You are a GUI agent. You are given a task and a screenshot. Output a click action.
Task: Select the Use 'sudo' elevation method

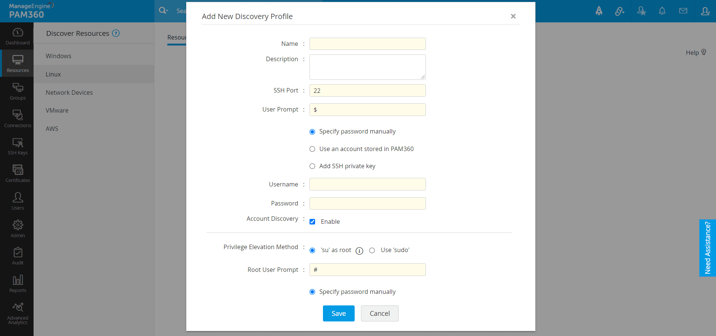click(372, 251)
